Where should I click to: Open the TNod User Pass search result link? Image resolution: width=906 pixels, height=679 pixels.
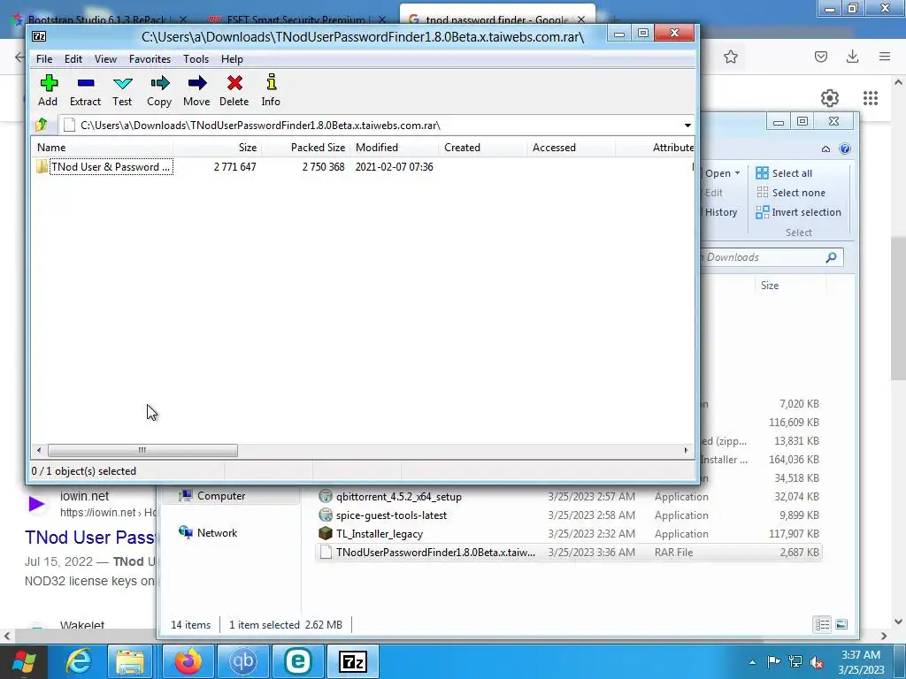coord(89,537)
